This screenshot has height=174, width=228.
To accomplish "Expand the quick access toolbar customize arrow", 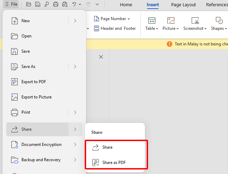I will coord(97,5).
